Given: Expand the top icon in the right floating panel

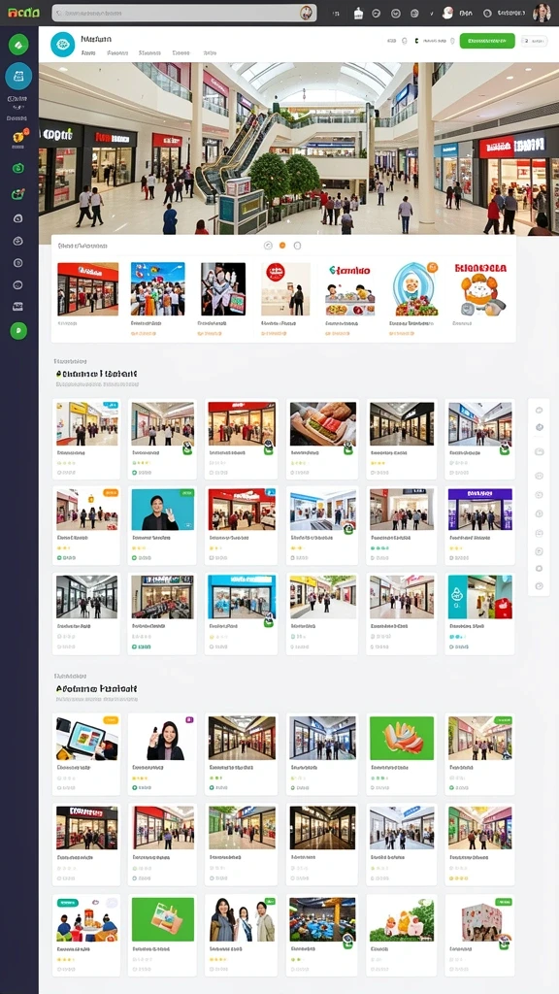Looking at the screenshot, I should 539,411.
